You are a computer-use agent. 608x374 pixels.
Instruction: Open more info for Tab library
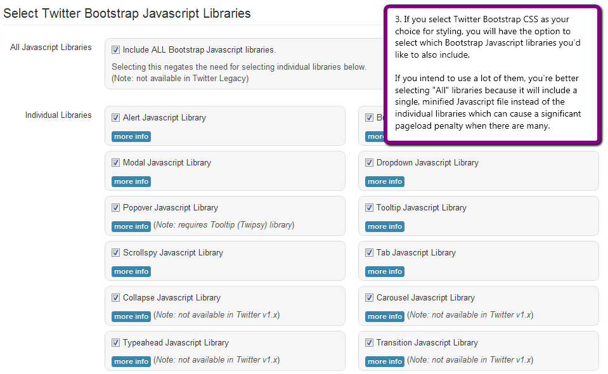[385, 271]
